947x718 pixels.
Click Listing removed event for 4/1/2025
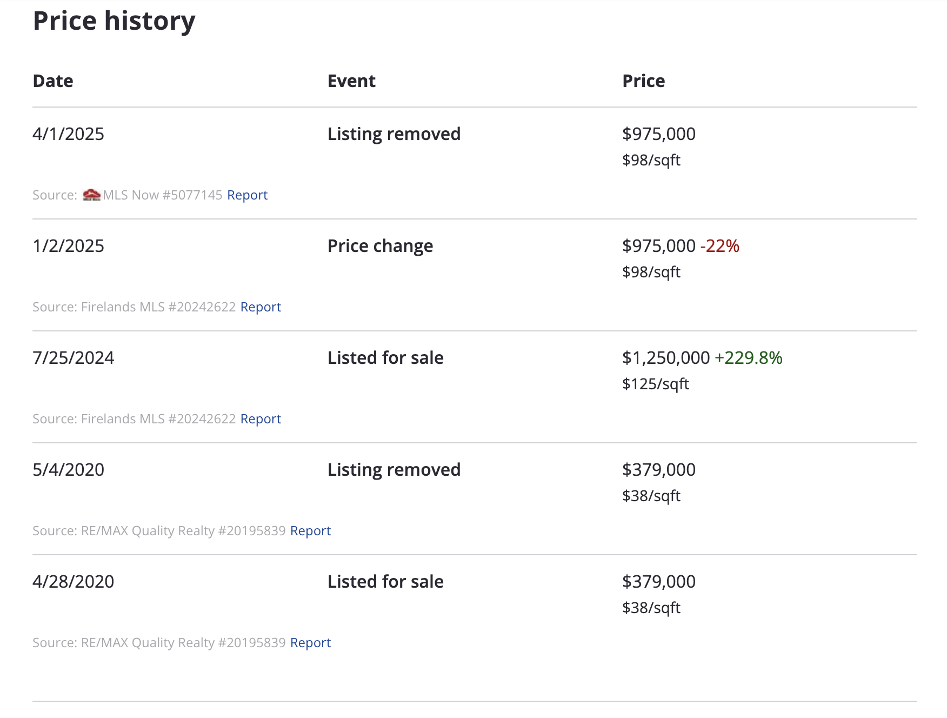click(394, 134)
